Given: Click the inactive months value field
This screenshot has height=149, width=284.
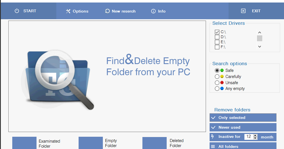Looking at the screenshot, I should pos(249,137).
